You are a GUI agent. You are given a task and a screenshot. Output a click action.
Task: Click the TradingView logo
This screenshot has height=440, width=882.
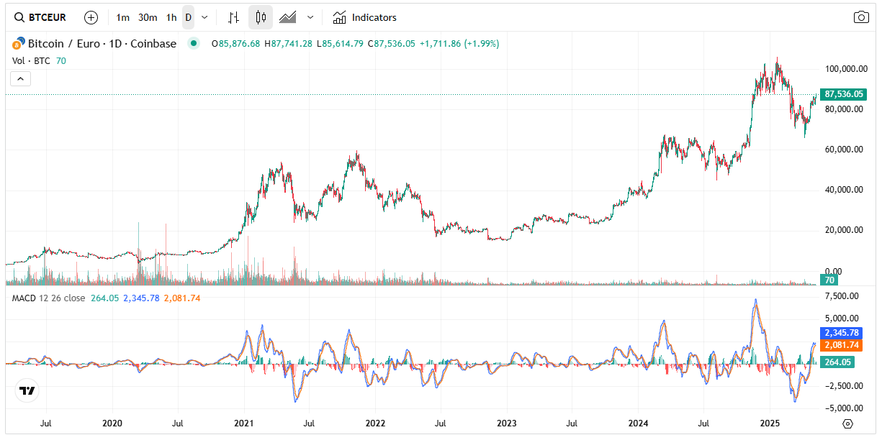(27, 391)
